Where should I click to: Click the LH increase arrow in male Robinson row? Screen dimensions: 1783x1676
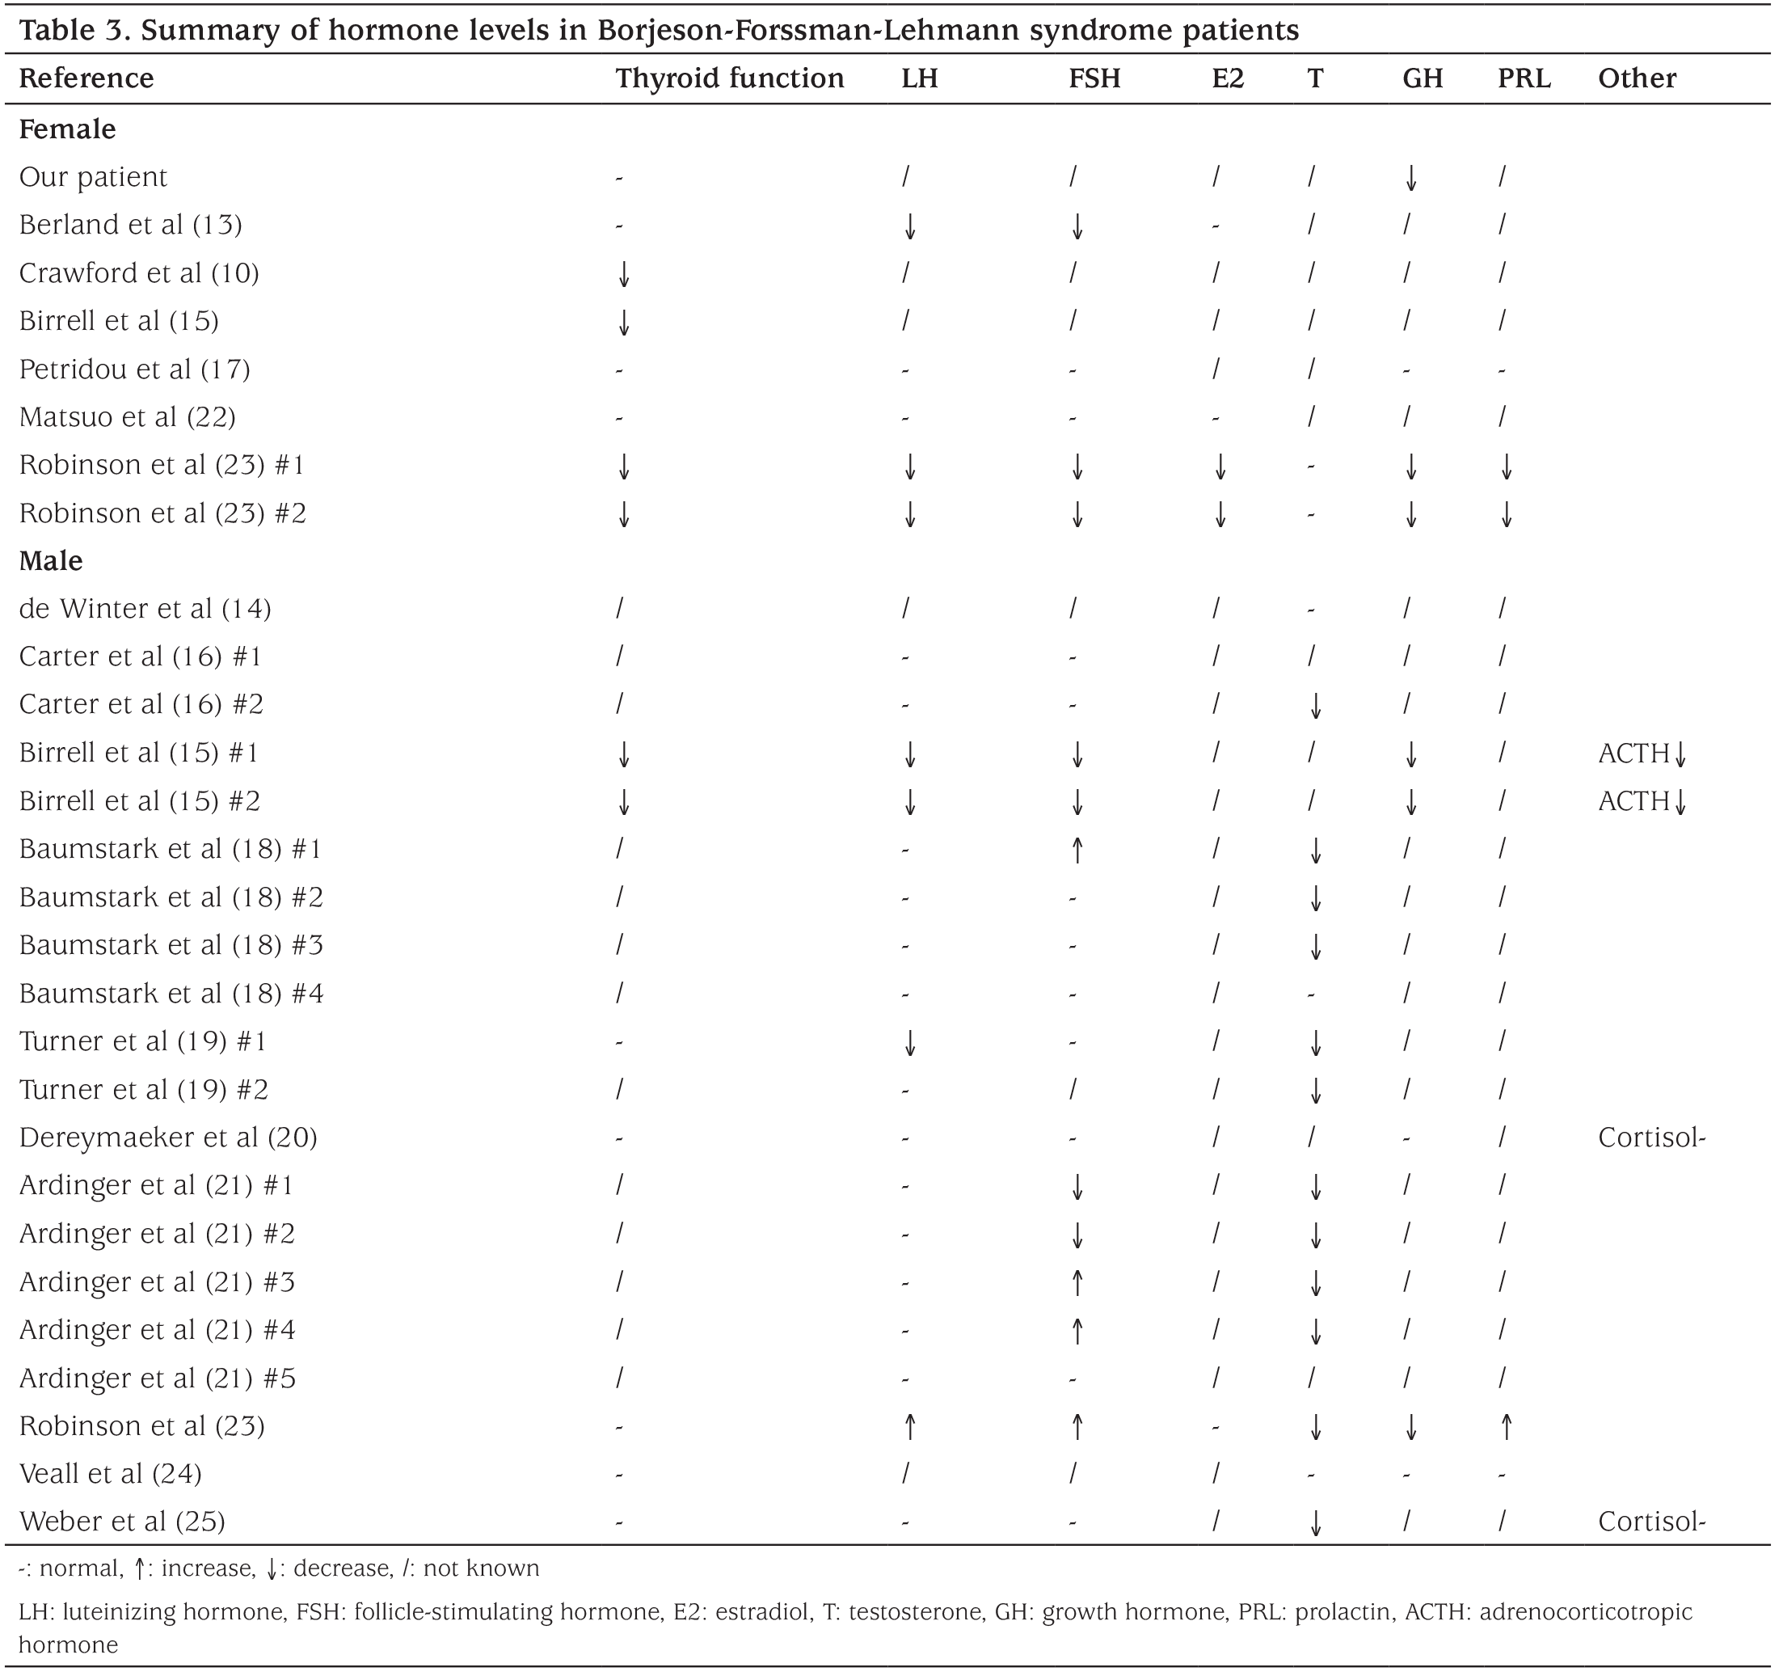tap(909, 1426)
